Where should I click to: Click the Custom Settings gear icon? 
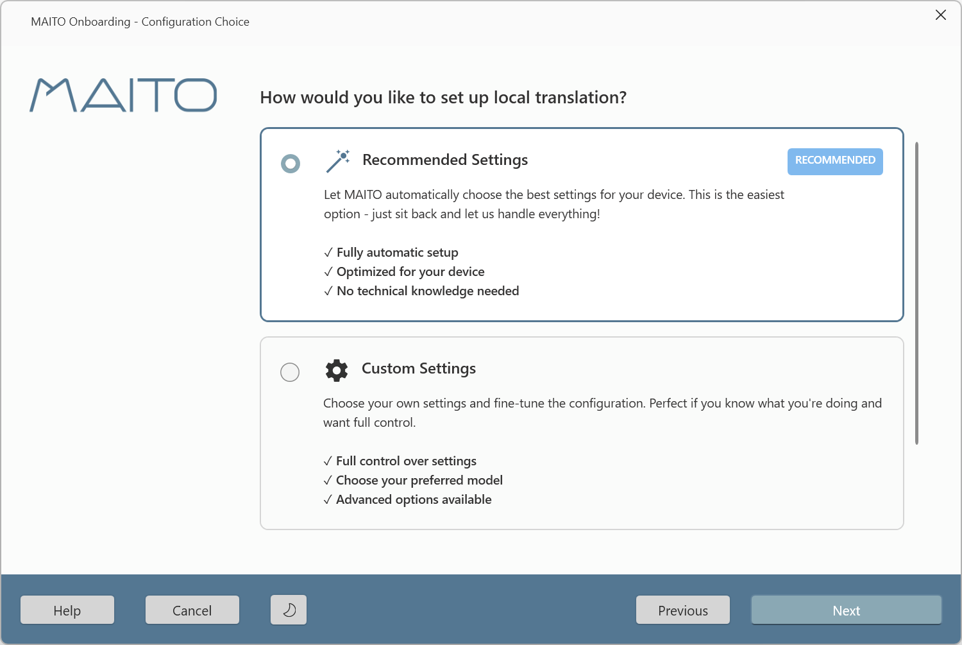point(337,370)
